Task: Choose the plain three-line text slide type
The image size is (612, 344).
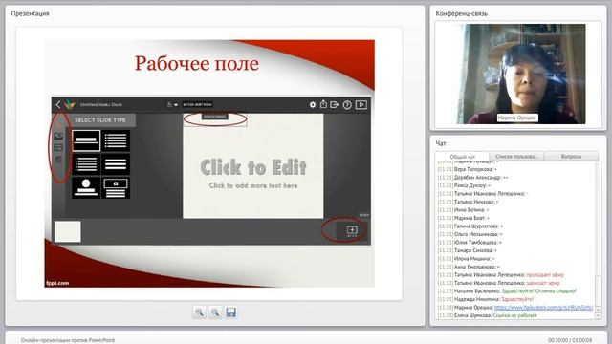Action: (x=116, y=164)
